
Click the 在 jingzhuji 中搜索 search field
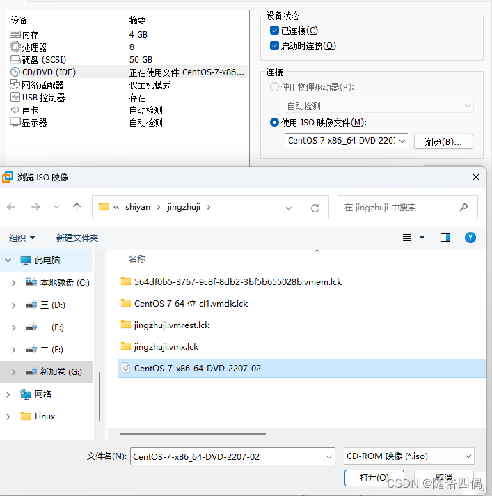408,207
